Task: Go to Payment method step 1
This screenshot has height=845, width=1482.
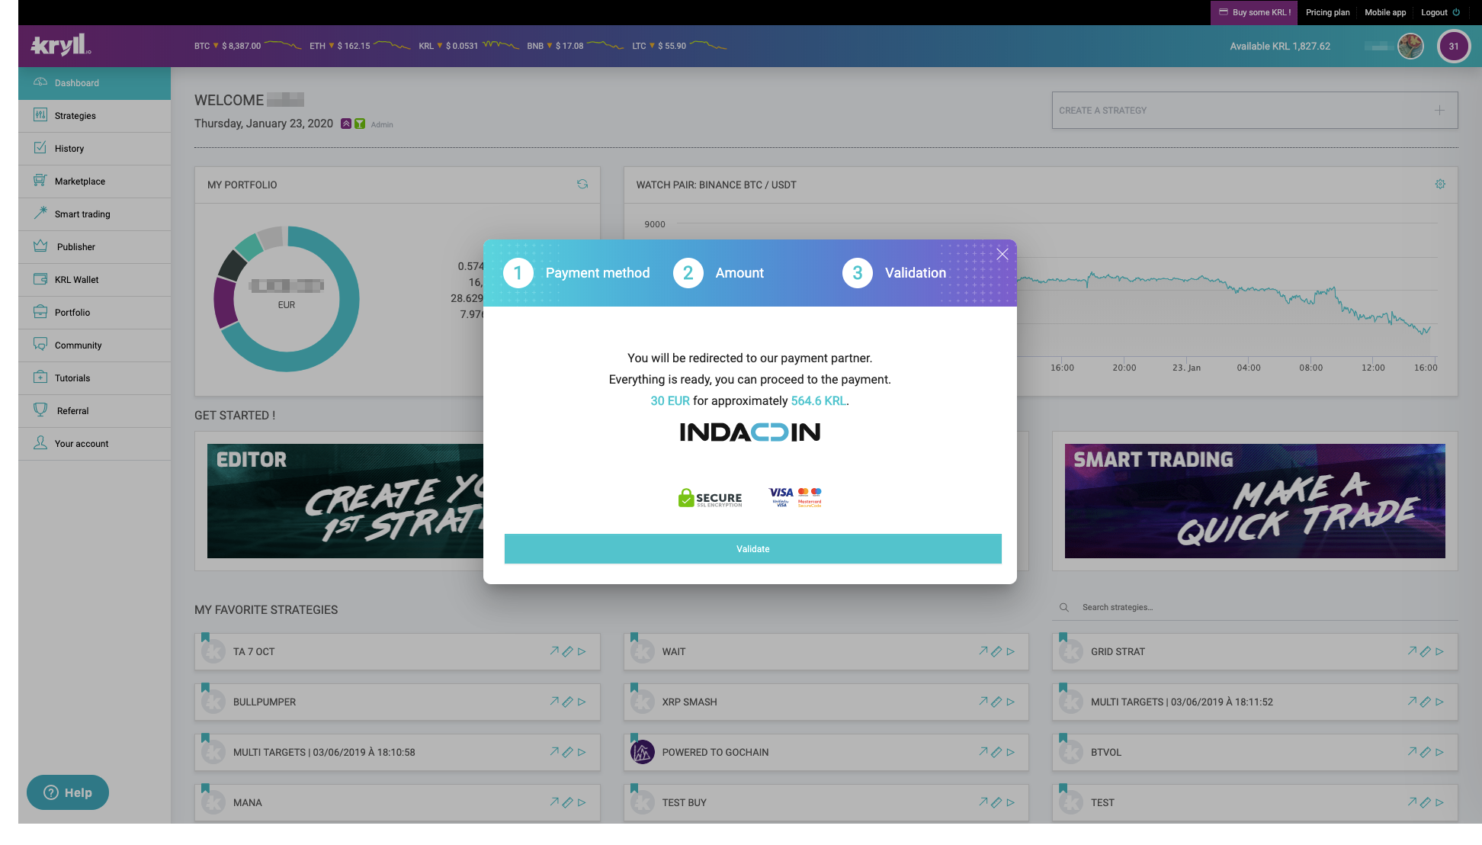Action: tap(576, 273)
